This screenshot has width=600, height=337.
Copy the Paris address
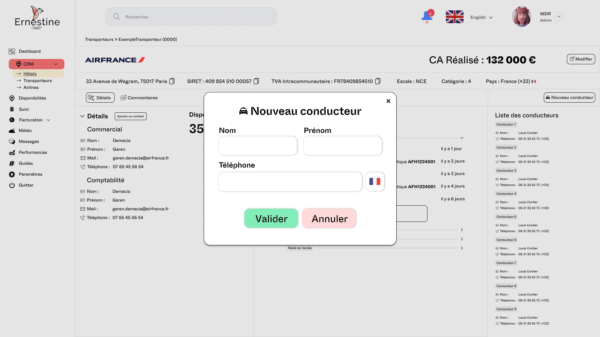pos(172,81)
